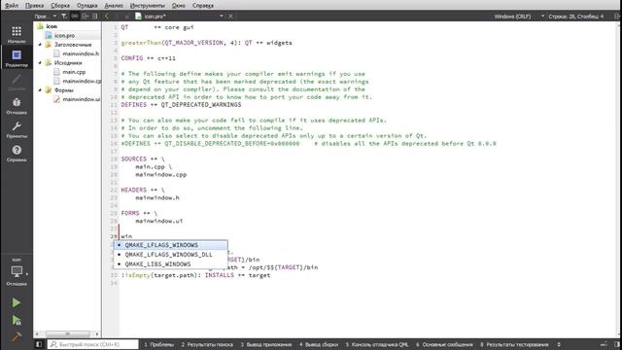622x350 pixels.
Task: Open the Welcome (Начало) mode
Action: (17, 34)
